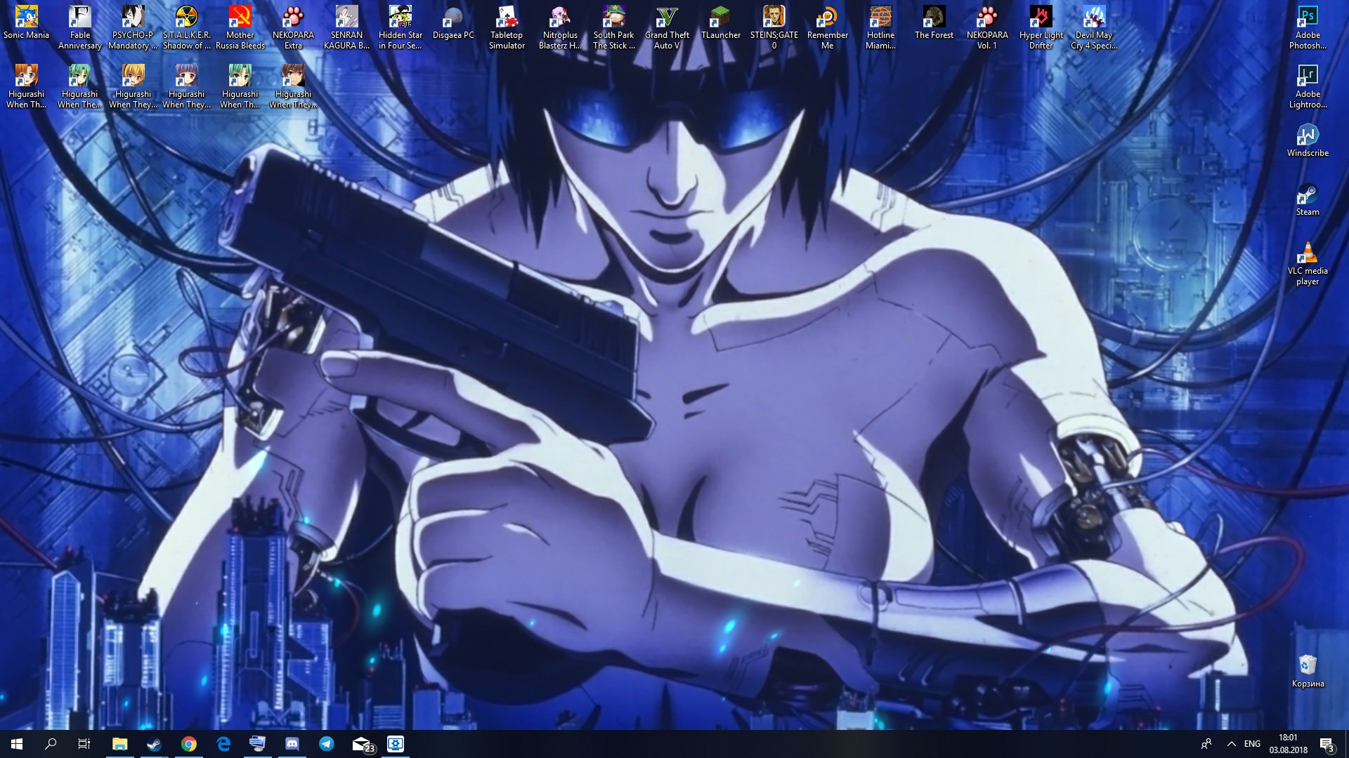Screen dimensions: 1349x758
Task: Open Mail showing 23 unread in taskbar
Action: pyautogui.click(x=363, y=744)
